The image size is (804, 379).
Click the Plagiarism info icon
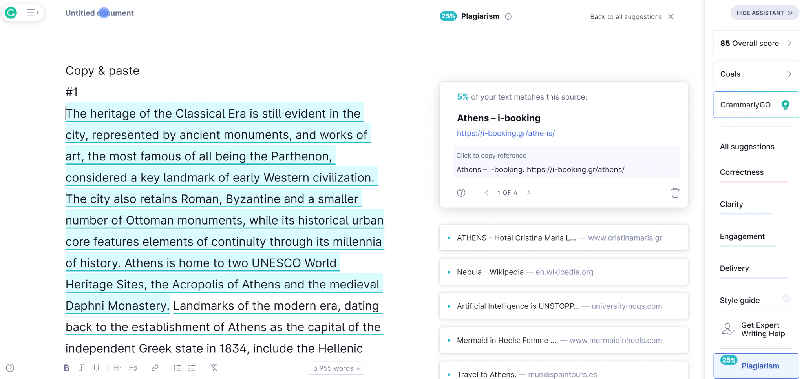pyautogui.click(x=508, y=16)
